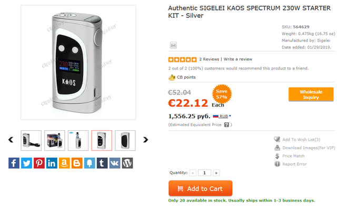This screenshot has width=337, height=211.
Task: Click the quantity input field
Action: click(x=204, y=173)
